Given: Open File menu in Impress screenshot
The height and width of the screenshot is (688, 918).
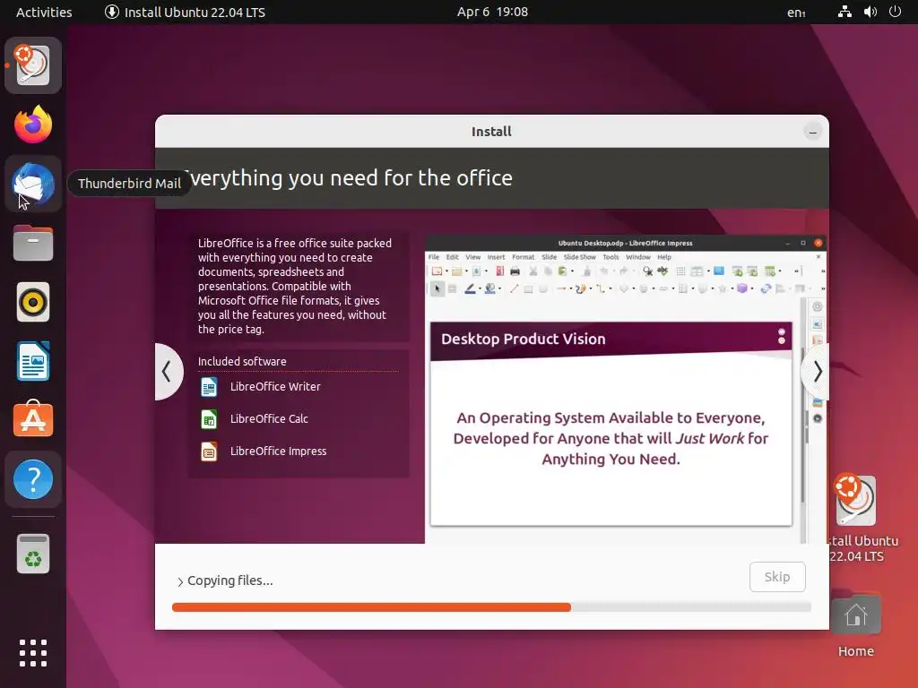Looking at the screenshot, I should [x=434, y=257].
